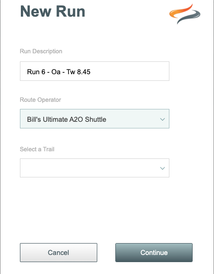Focus the Run Description input field
This screenshot has height=274, width=214.
94,71
